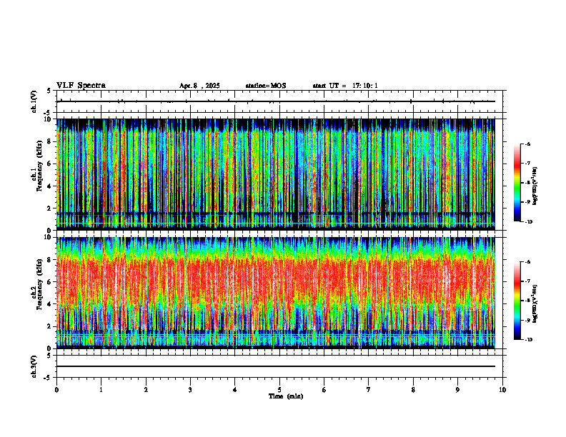Click the ch.1 voltage waveform trace
The width and height of the screenshot is (566, 437).
276,101
